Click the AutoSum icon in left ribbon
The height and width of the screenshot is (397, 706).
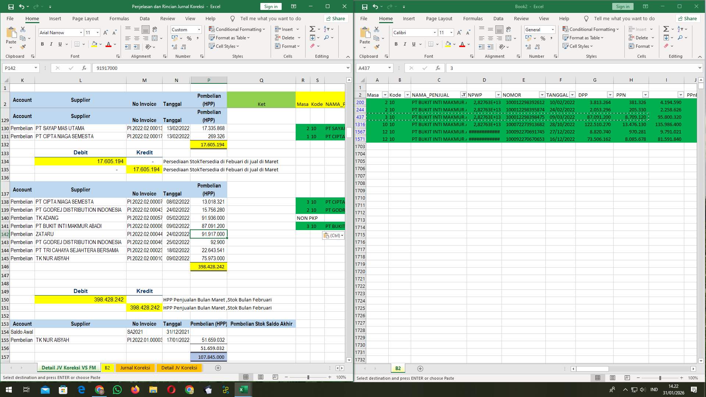coord(311,29)
